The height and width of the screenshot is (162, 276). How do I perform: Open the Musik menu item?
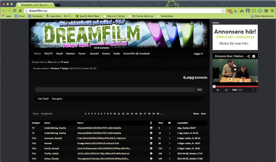click(x=59, y=53)
